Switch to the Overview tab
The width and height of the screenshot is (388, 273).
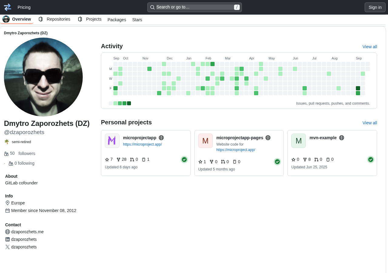tap(17, 19)
